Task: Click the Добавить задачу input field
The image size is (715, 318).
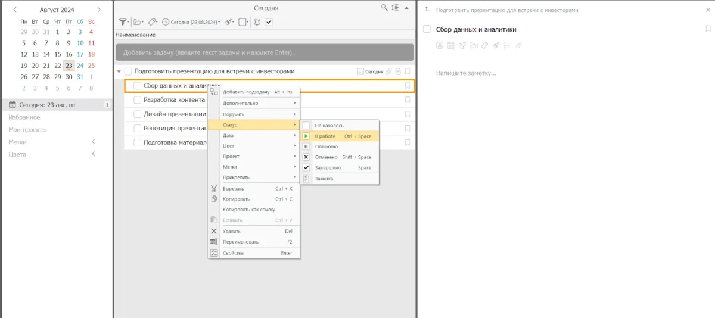Action: coord(265,52)
